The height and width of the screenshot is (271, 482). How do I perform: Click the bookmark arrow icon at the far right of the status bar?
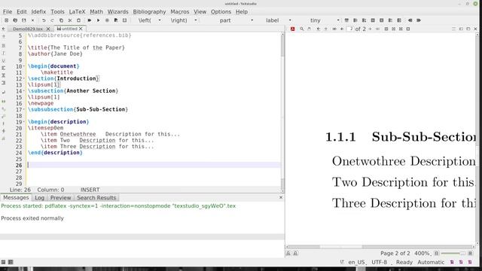pyautogui.click(x=470, y=262)
